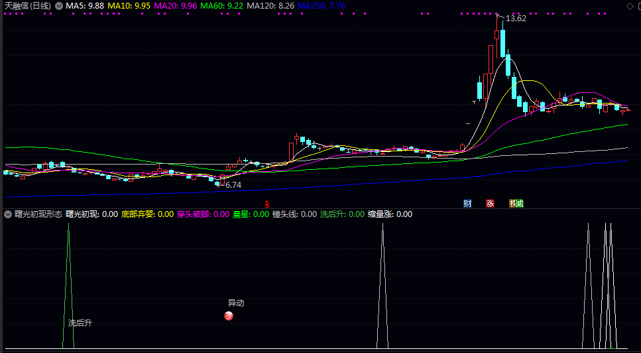The image size is (641, 353).
Task: Click the 13.62 high price label
Action: (515, 19)
